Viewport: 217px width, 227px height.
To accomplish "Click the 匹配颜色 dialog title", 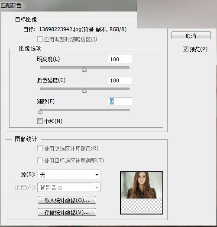I will point(11,5).
